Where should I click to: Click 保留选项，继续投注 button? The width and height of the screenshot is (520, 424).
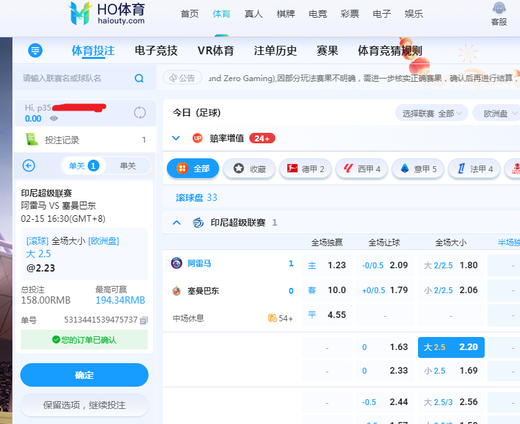[84, 405]
